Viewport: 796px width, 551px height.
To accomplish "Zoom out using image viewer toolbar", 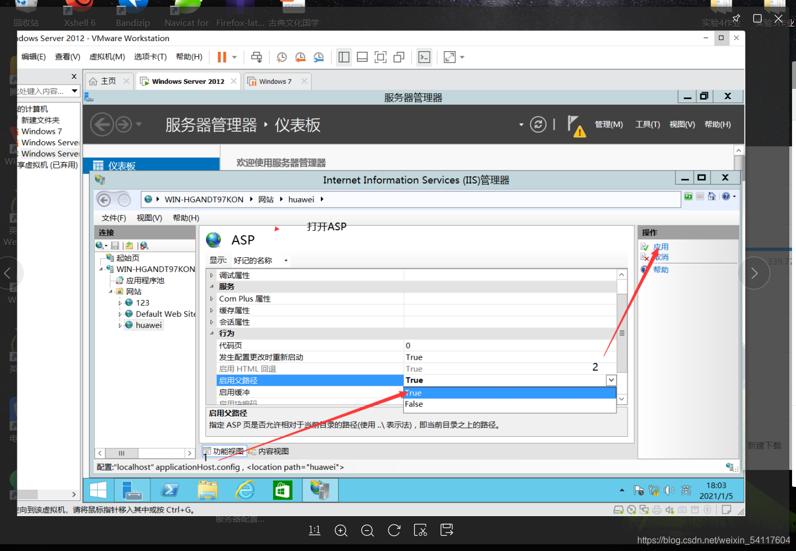I will click(x=368, y=530).
